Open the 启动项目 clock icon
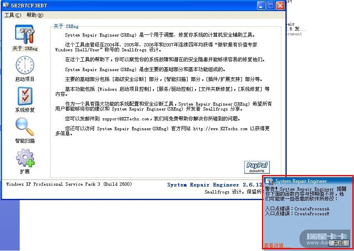354x251 pixels. coord(25,65)
